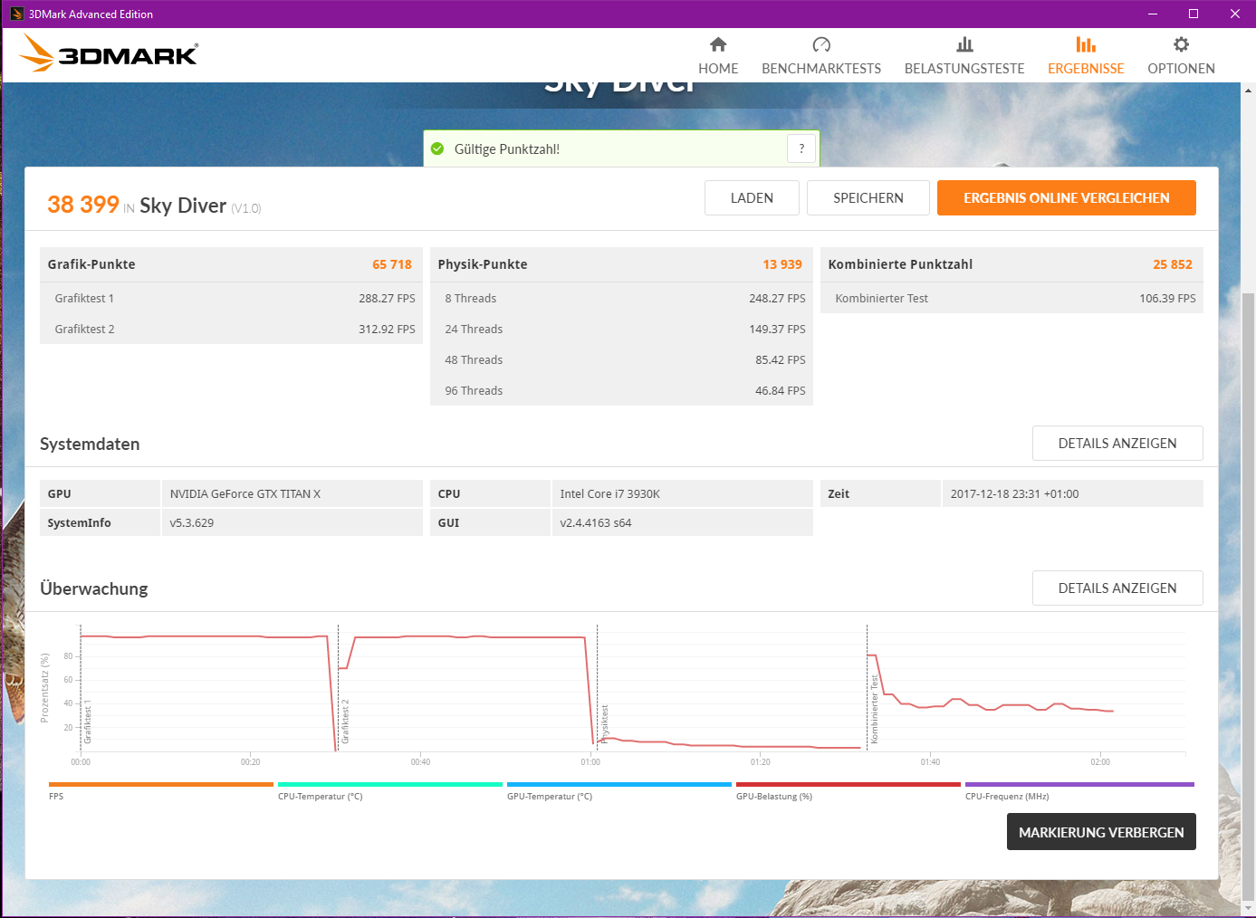Image resolution: width=1256 pixels, height=918 pixels.
Task: Click the scrollbar down arrow
Action: [x=1249, y=908]
